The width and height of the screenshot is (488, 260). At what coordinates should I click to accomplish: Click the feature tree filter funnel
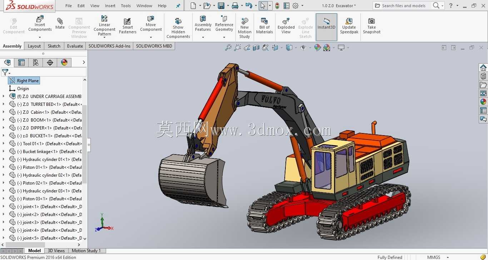[x=5, y=72]
